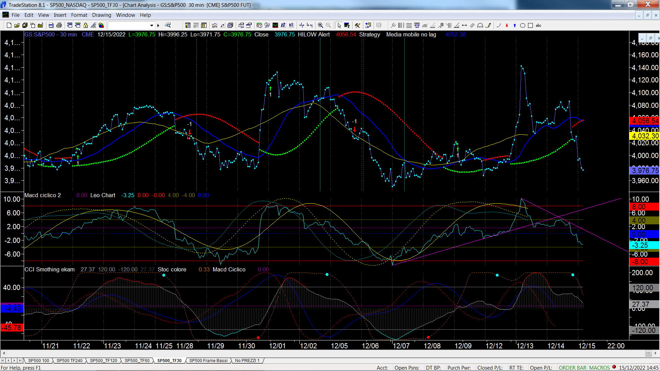Click the Macd ciclico 2 subgraph label
660x371 pixels.
tap(43, 195)
